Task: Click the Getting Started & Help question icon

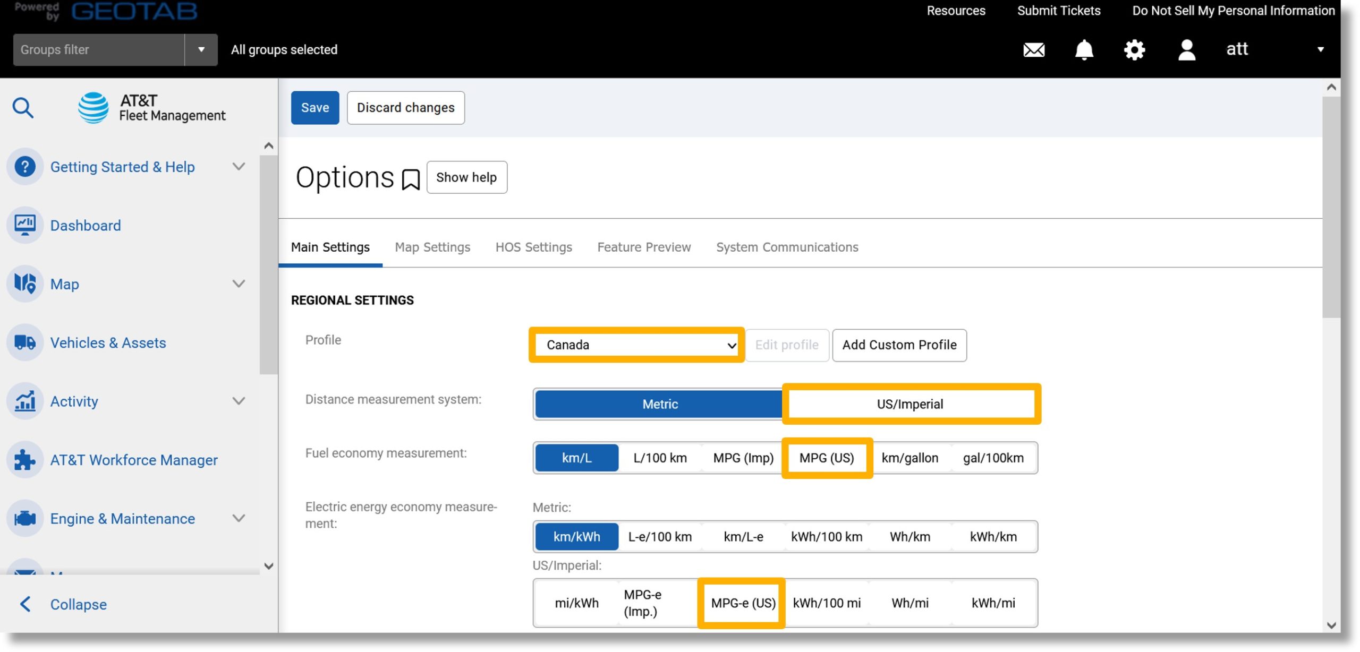Action: [25, 167]
